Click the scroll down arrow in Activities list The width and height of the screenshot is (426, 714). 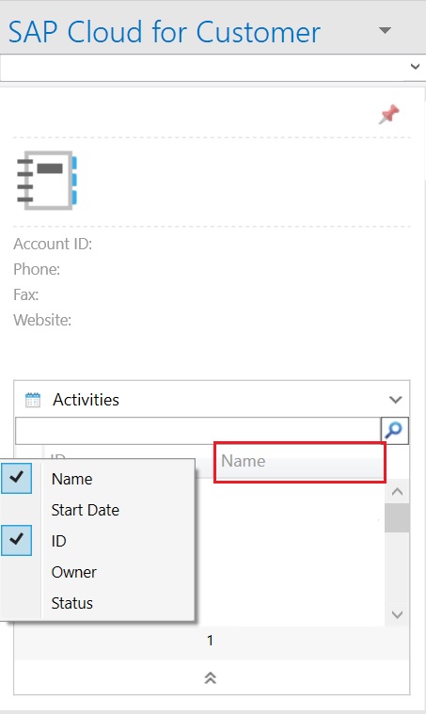coord(397,614)
